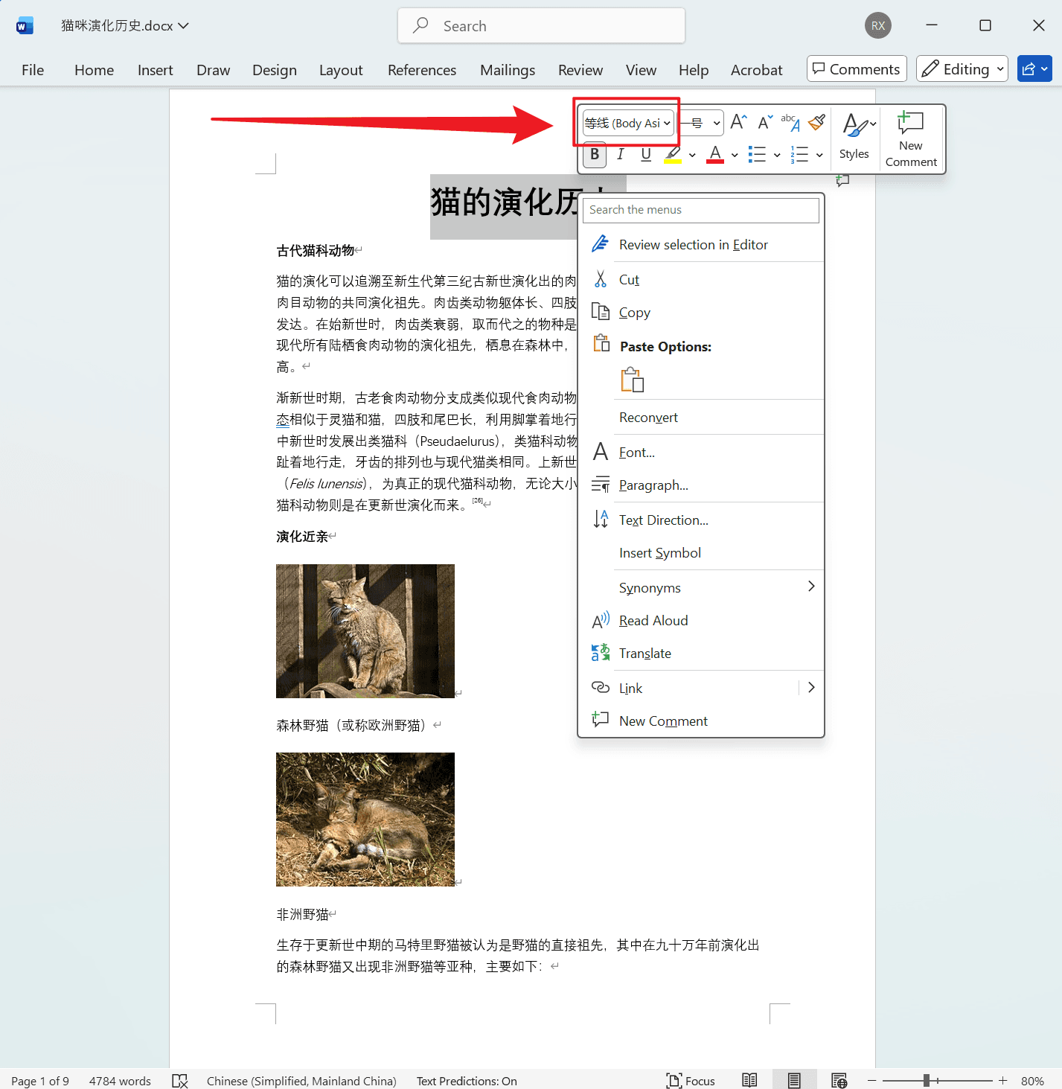Open the font size dropdown

pyautogui.click(x=716, y=122)
